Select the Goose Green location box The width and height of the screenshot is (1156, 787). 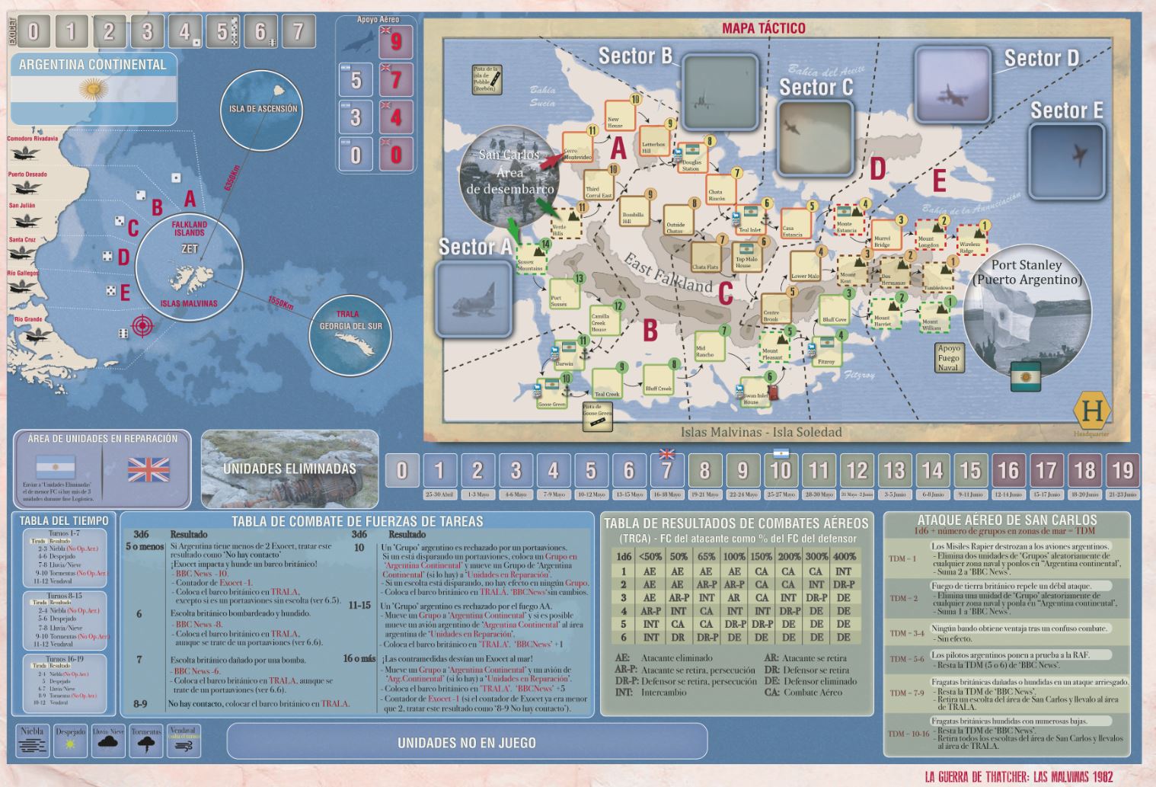(551, 394)
